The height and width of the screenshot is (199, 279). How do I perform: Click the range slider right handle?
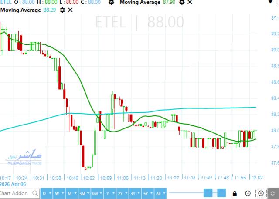pos(222,193)
